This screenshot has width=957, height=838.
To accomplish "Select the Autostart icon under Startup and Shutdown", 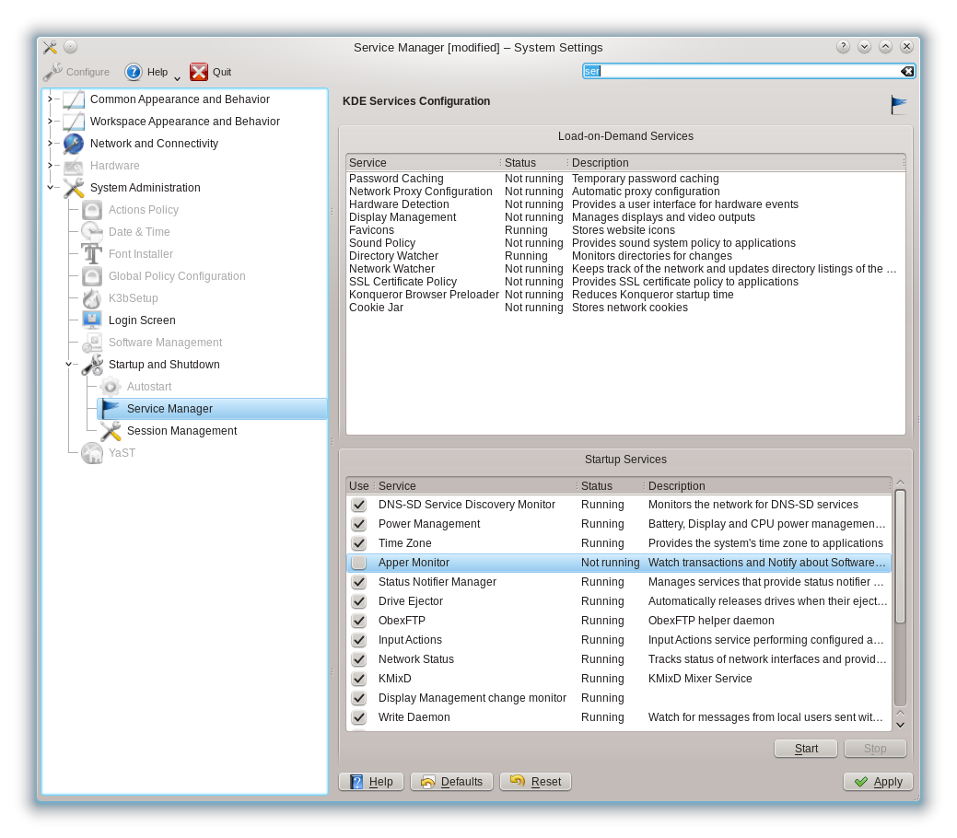I will point(111,387).
